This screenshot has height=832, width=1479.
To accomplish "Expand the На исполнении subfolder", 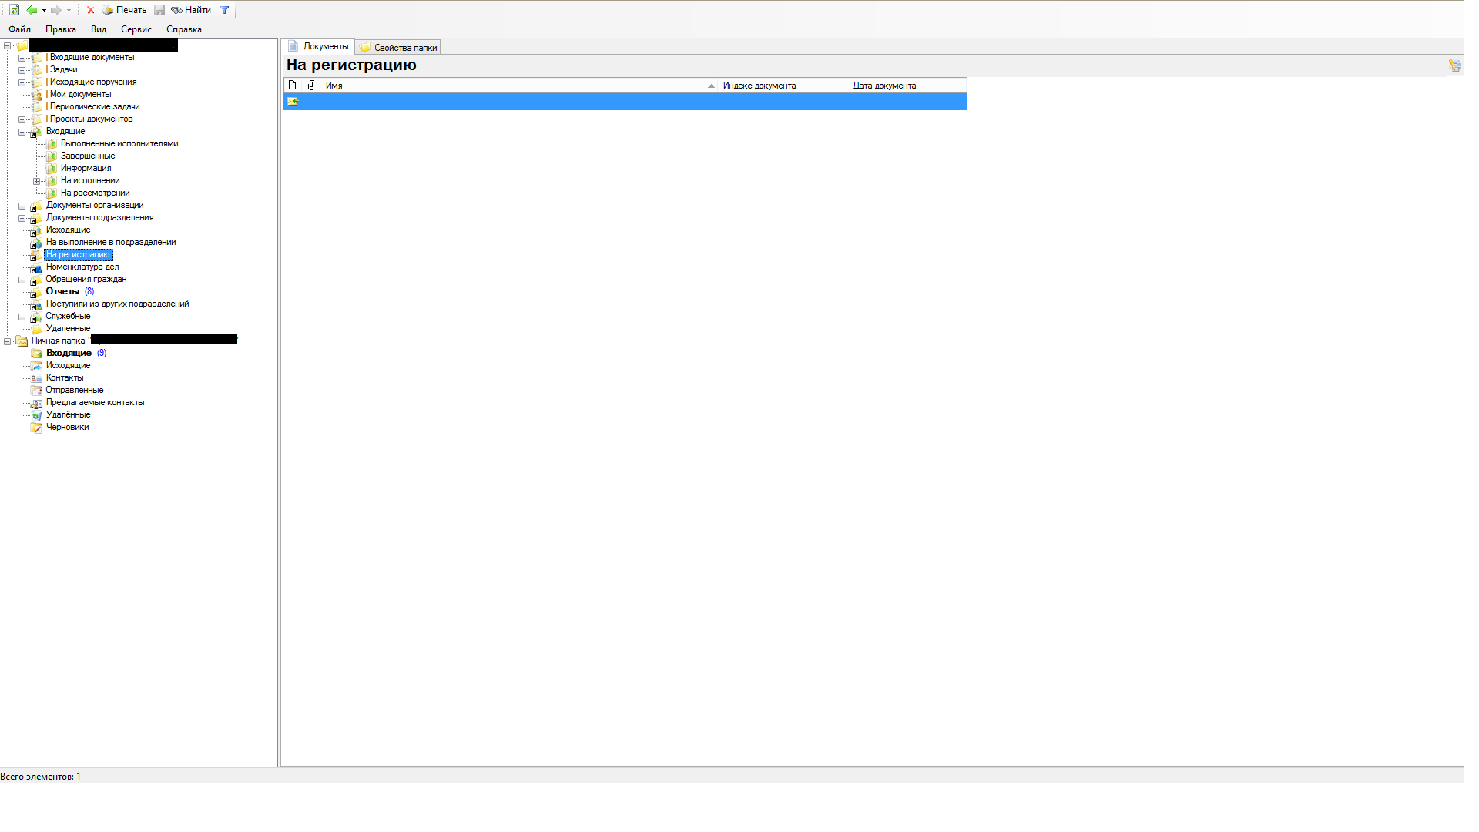I will [36, 181].
